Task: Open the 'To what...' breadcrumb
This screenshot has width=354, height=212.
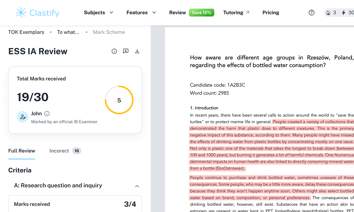Action: click(68, 32)
